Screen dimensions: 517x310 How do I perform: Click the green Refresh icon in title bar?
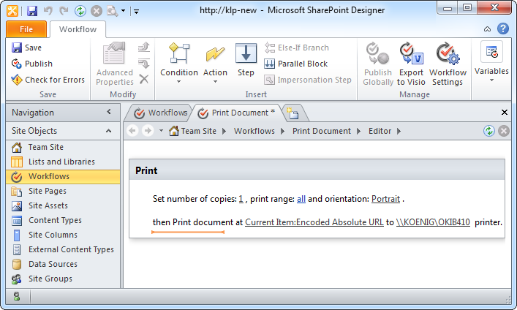(80, 11)
